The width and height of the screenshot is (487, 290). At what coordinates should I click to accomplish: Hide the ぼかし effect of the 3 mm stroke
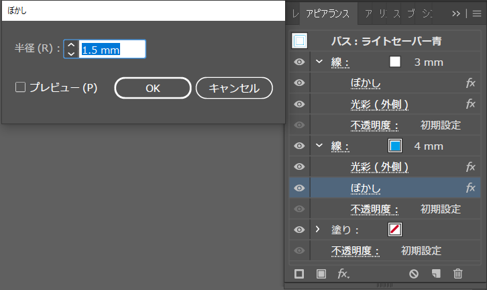[299, 83]
